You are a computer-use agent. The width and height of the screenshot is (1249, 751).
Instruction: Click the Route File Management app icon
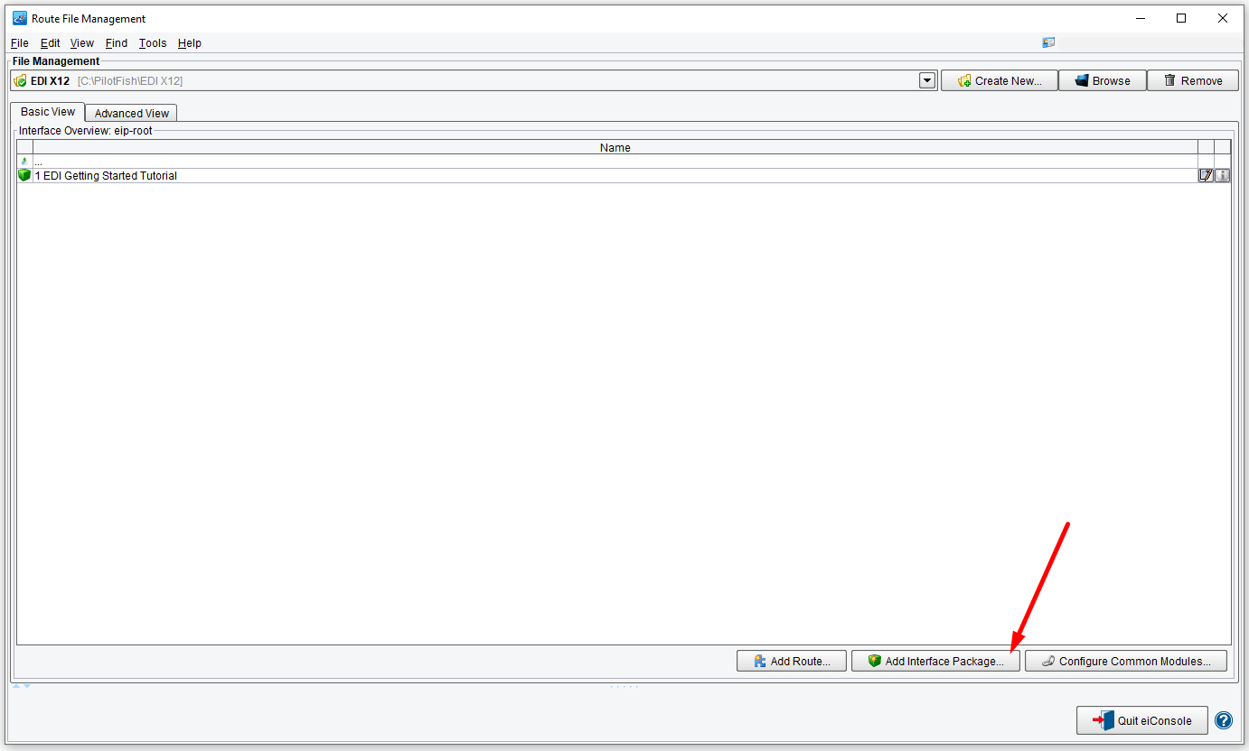(19, 18)
